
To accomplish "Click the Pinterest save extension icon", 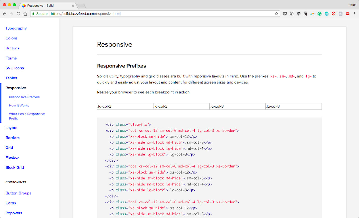I will pos(333,13).
